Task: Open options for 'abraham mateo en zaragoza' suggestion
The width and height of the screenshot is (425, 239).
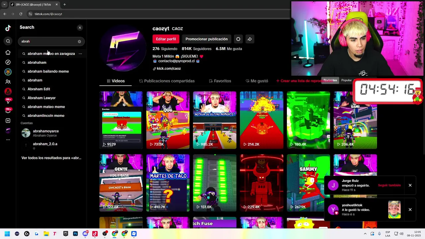Action: 80,53
